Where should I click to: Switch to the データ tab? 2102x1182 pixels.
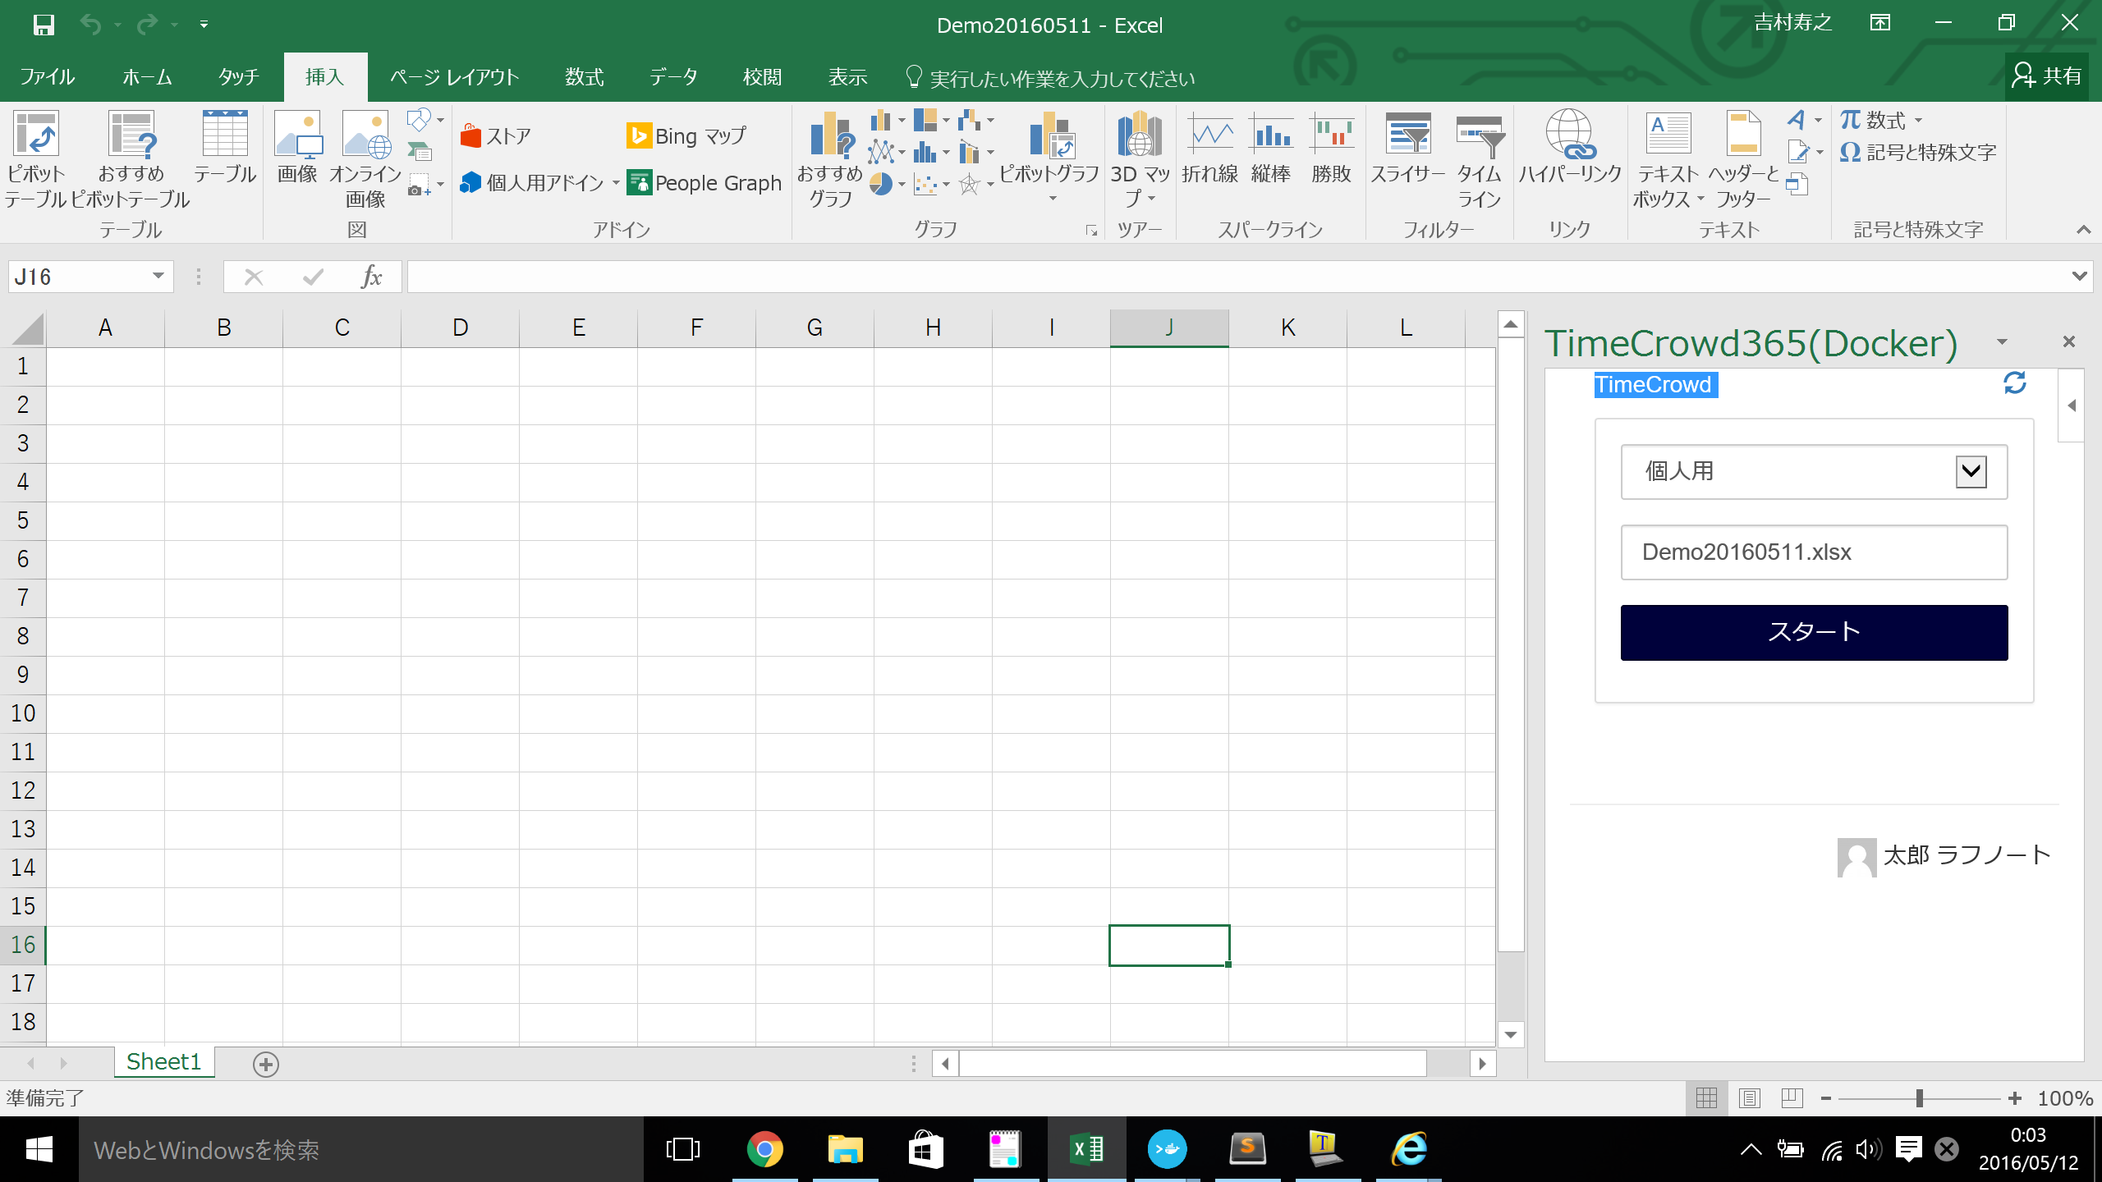pos(673,77)
